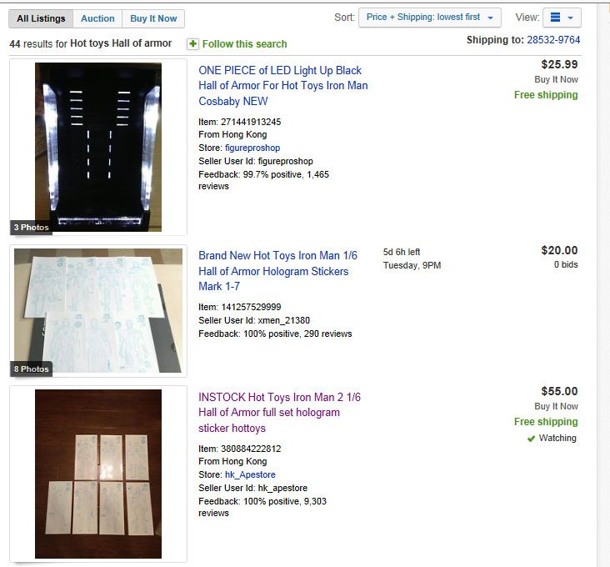Click Free shipping under $25.99

[546, 95]
